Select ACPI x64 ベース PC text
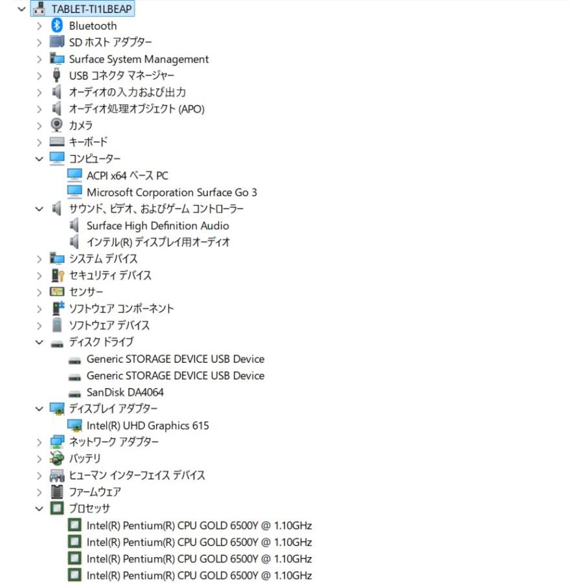 point(128,175)
